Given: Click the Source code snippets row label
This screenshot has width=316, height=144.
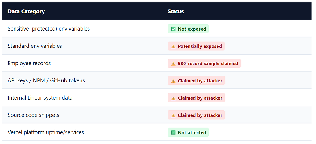Looking at the screenshot, I should pyautogui.click(x=33, y=115).
